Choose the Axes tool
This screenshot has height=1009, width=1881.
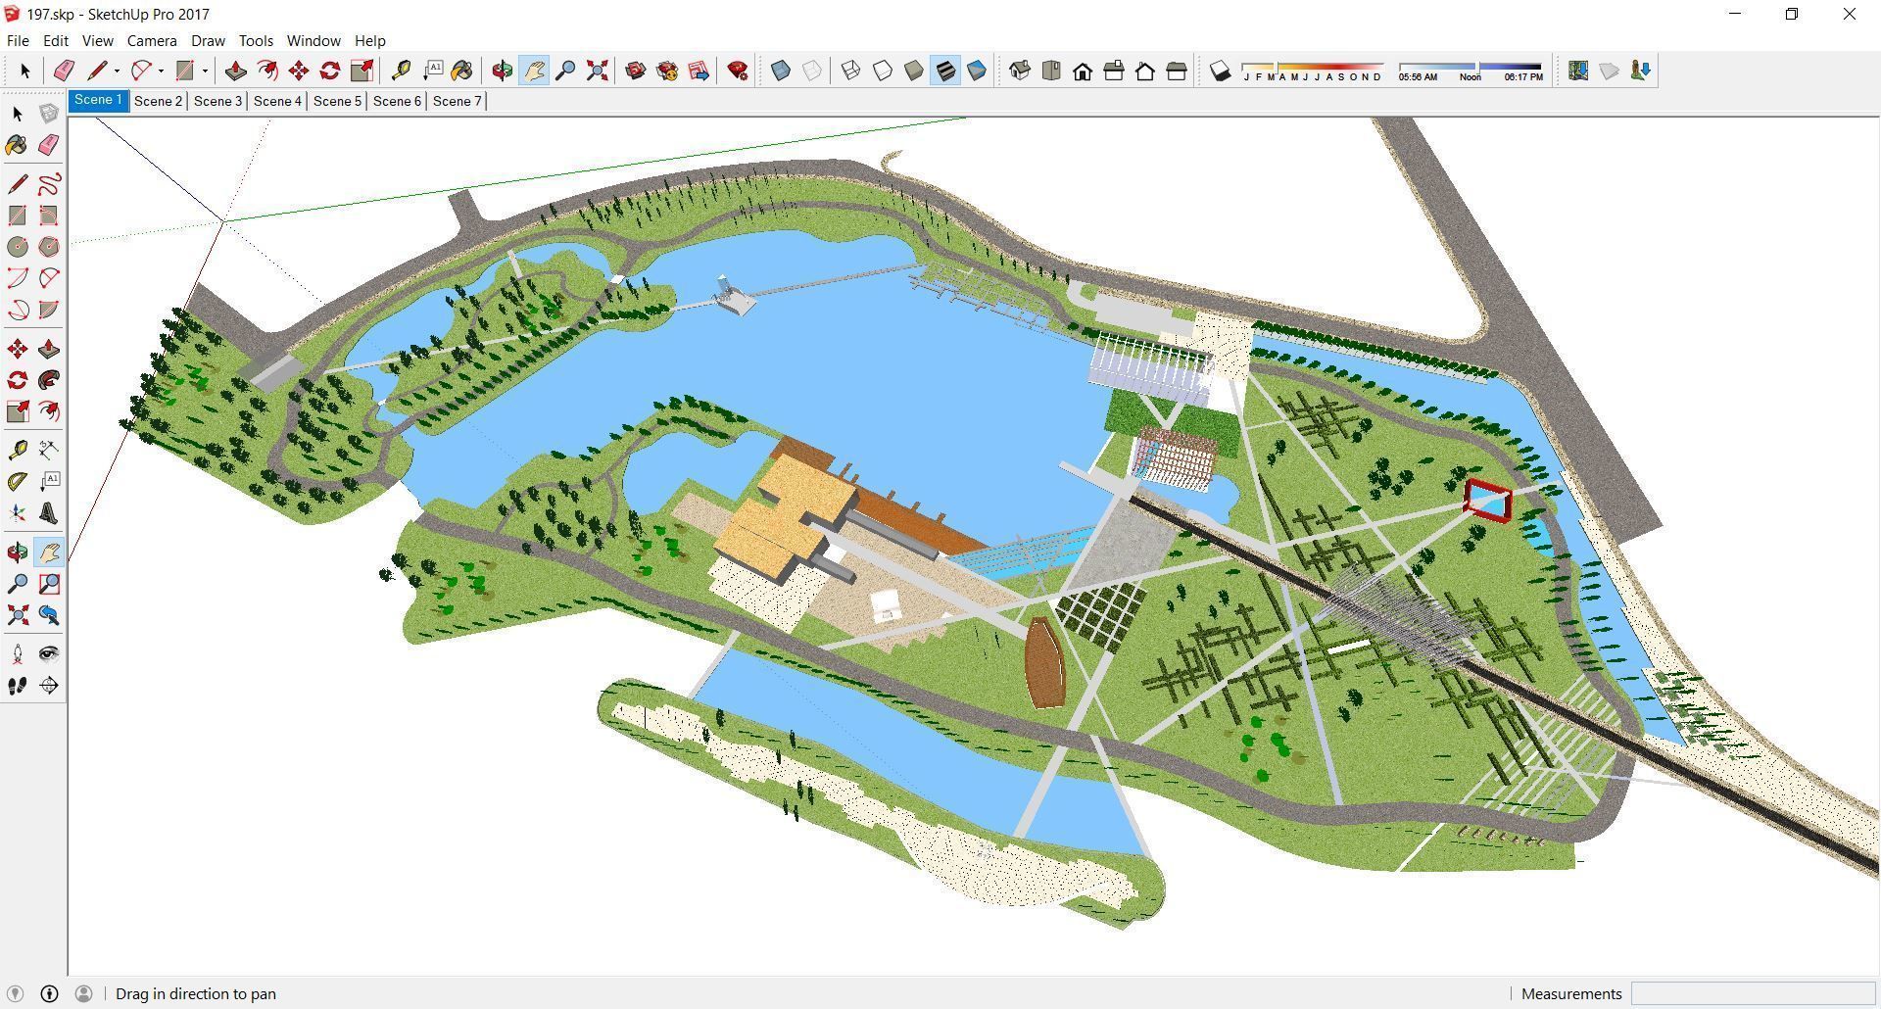pyautogui.click(x=18, y=513)
